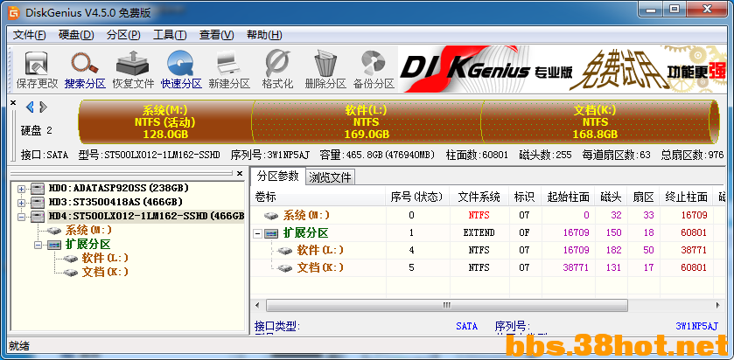Sort by the 卷标 column header
This screenshot has width=734, height=360.
click(x=318, y=197)
